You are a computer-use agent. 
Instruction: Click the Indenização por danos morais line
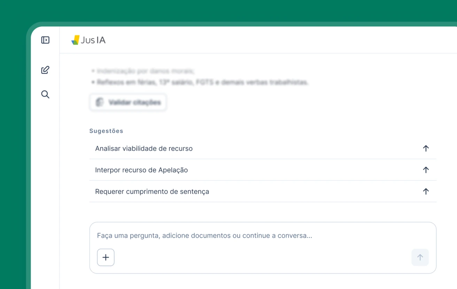[145, 71]
